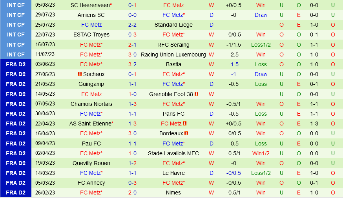This screenshot has height=198, width=343.
Task: Click the Guingamp team name
Action: 91,84
